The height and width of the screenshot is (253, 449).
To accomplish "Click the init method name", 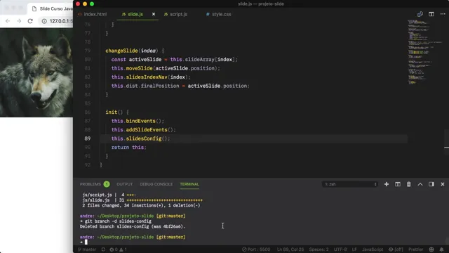I will pos(112,112).
